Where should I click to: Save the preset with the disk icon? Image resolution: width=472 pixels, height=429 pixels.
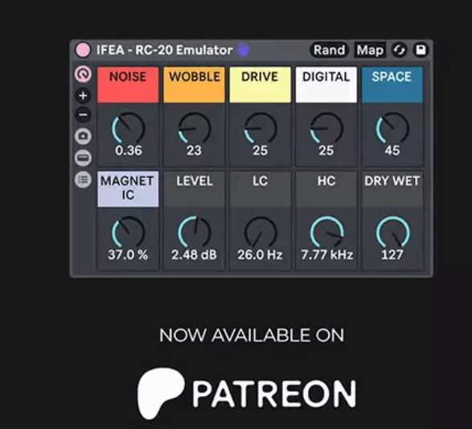point(421,50)
